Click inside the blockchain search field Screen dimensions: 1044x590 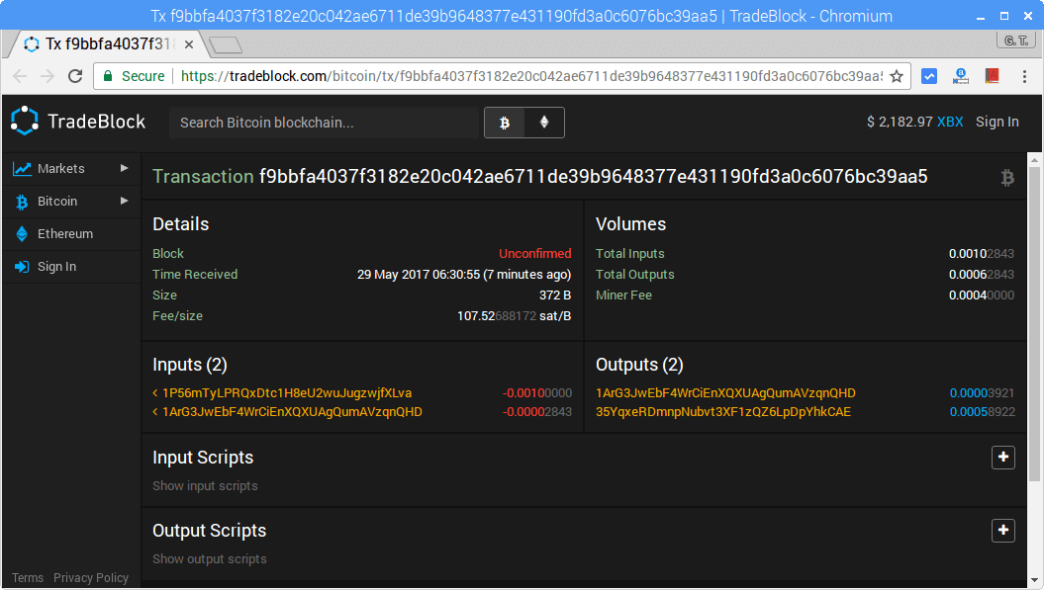point(317,123)
